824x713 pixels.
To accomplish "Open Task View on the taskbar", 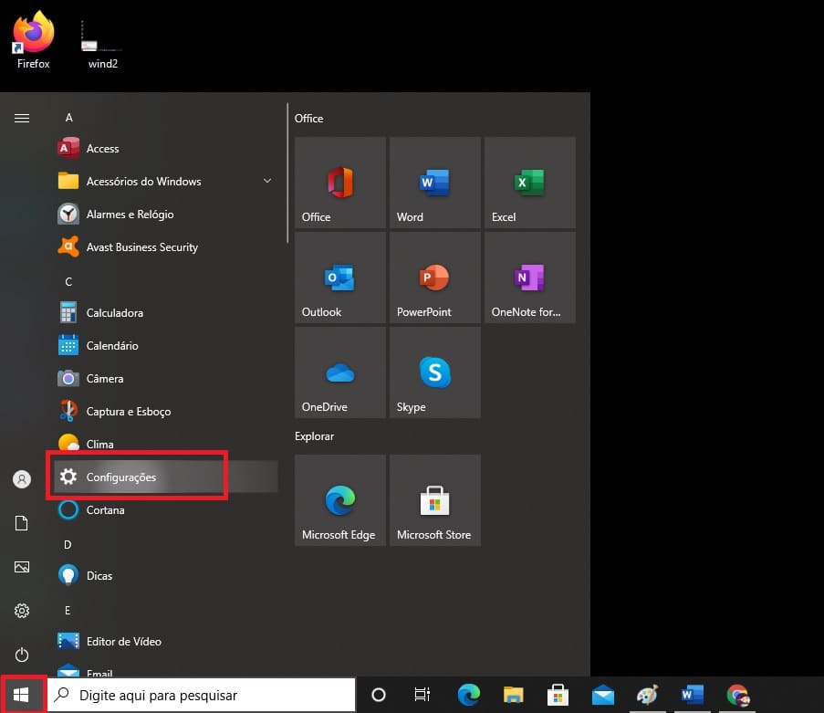I will pyautogui.click(x=422, y=695).
